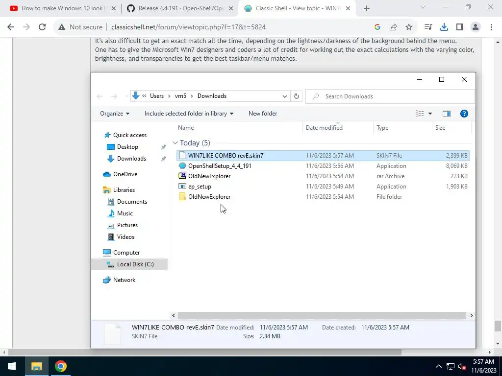Screen dimensions: 502x376
Task: Select Computer in navigation pane
Action: (x=126, y=253)
